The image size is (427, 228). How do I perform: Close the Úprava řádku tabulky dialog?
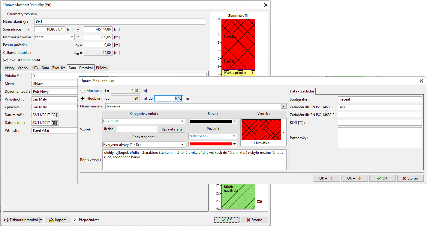421,81
